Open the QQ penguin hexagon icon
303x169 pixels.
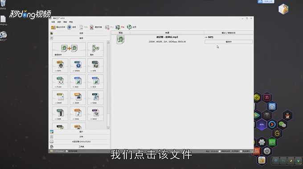[x=287, y=115]
